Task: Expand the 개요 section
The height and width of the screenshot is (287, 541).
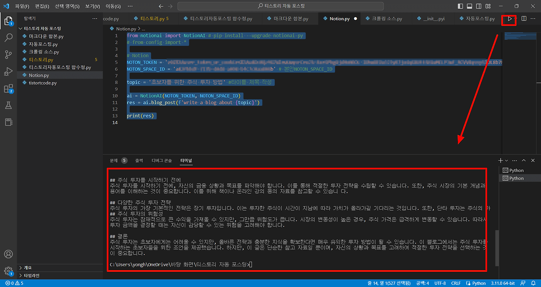Action: coord(60,268)
